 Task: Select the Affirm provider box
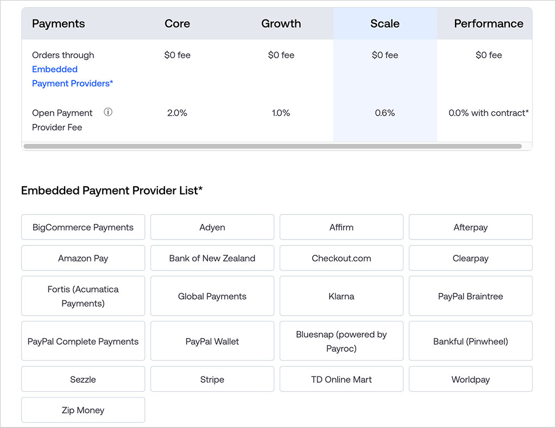click(x=341, y=227)
